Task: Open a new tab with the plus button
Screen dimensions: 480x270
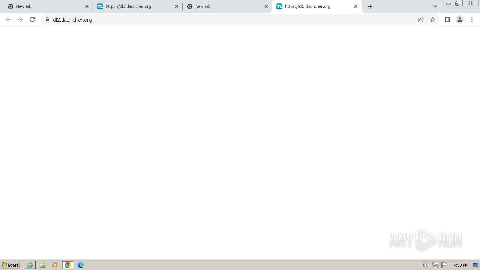Action: [370, 6]
